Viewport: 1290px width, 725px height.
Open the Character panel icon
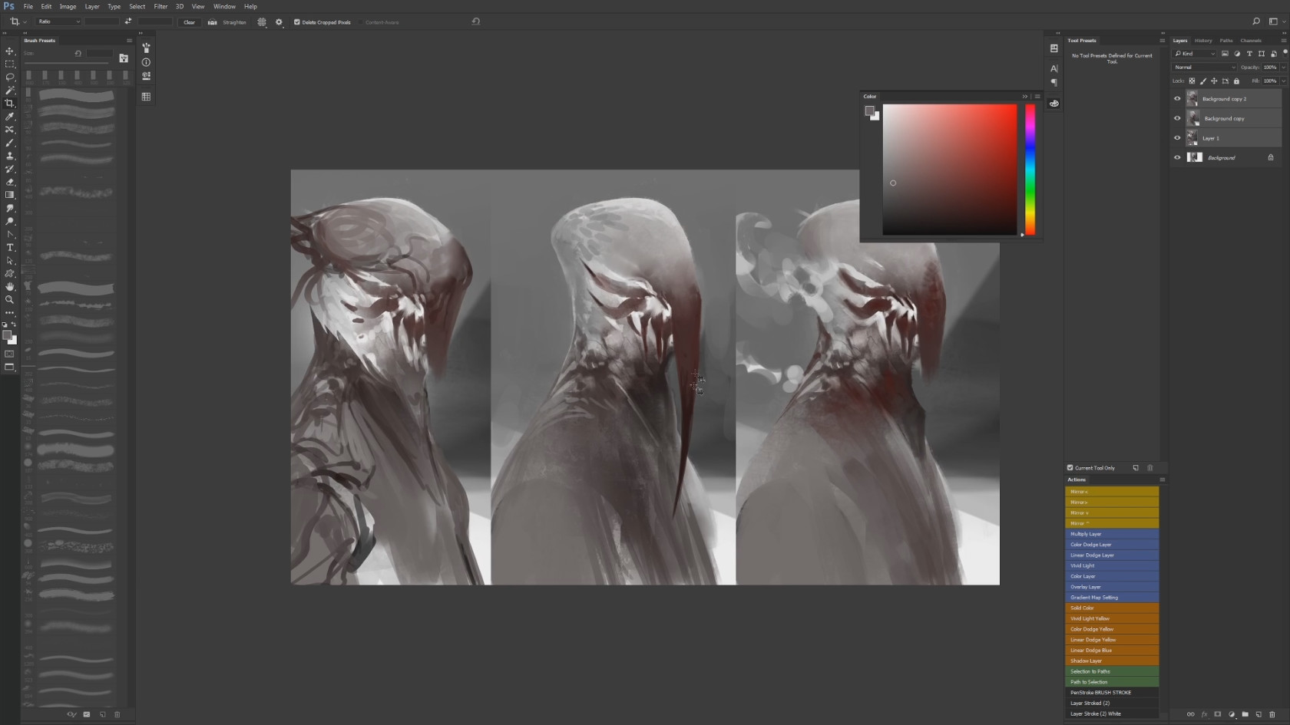(x=1054, y=68)
